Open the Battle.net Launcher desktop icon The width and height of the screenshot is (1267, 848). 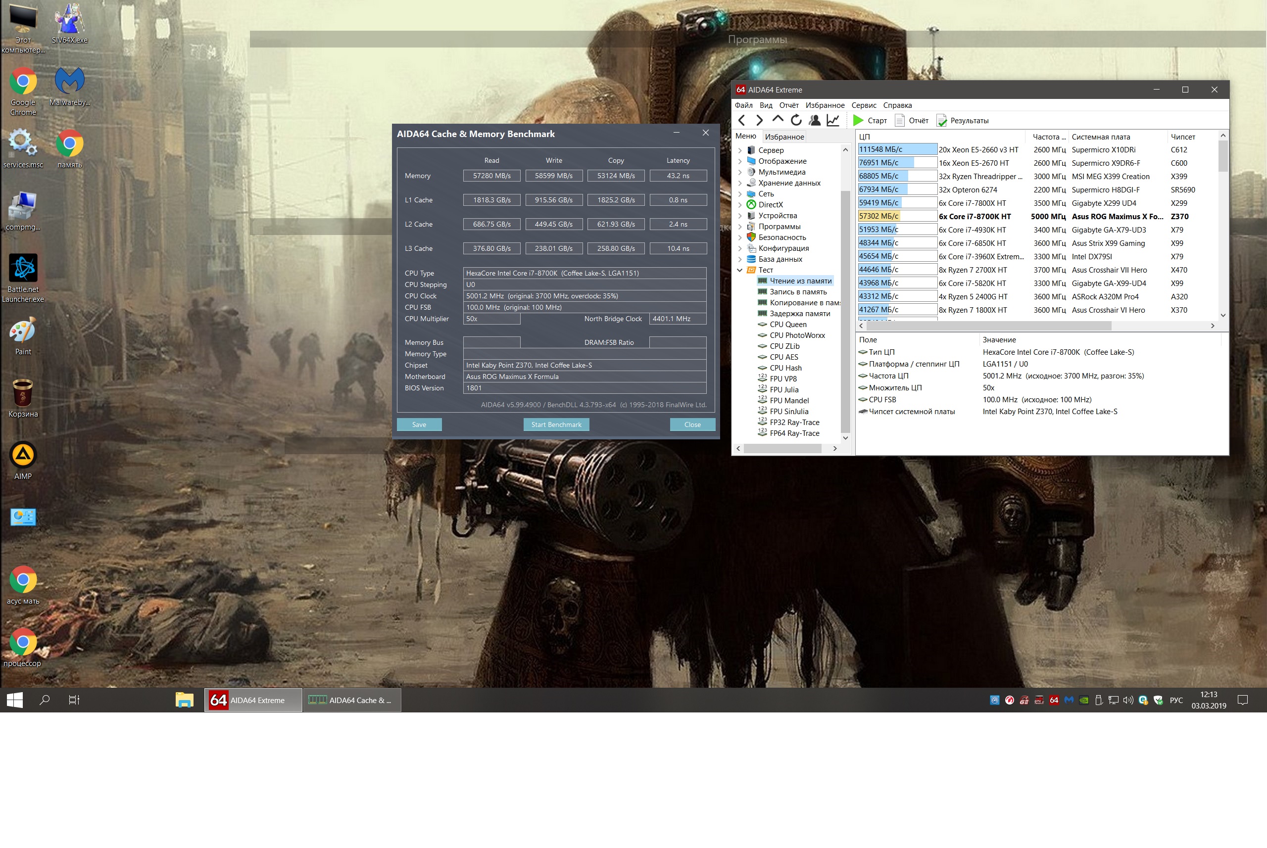point(23,268)
